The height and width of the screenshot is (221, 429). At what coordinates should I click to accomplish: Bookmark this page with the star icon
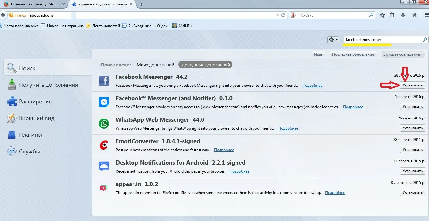382,15
